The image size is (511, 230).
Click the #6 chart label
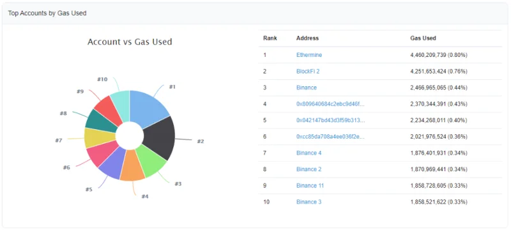(x=66, y=167)
